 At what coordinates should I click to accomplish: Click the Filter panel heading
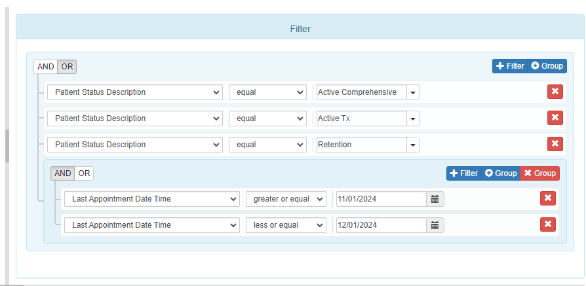[300, 29]
